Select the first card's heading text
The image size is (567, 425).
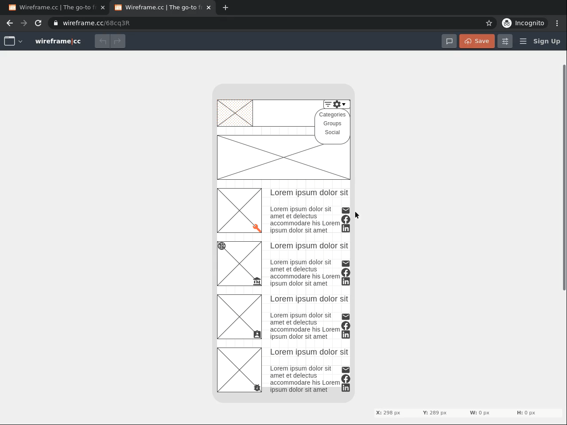pyautogui.click(x=309, y=193)
